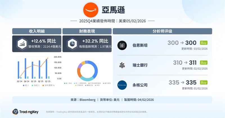This screenshot has width=225, height=118.
Task: Click the Buy badge for 瑞士銀行
Action: tap(204, 63)
